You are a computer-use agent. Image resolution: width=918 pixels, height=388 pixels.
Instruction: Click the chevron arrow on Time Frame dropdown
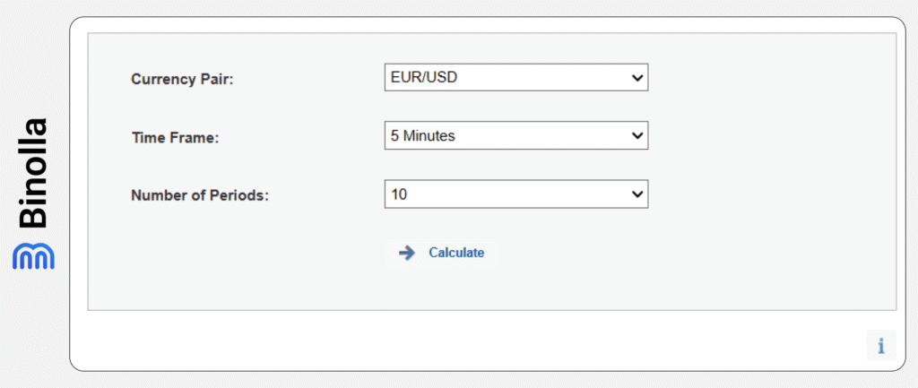tap(637, 136)
